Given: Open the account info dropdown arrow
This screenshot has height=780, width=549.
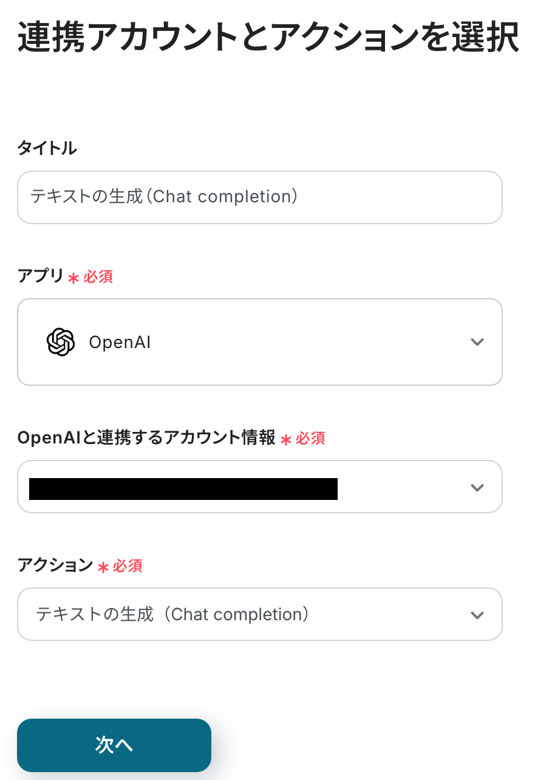Looking at the screenshot, I should pyautogui.click(x=477, y=487).
